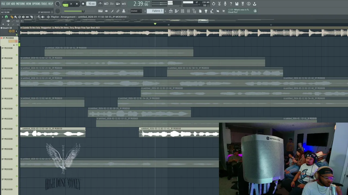
Task: Open the Piano roll view icon
Action: pos(177,11)
